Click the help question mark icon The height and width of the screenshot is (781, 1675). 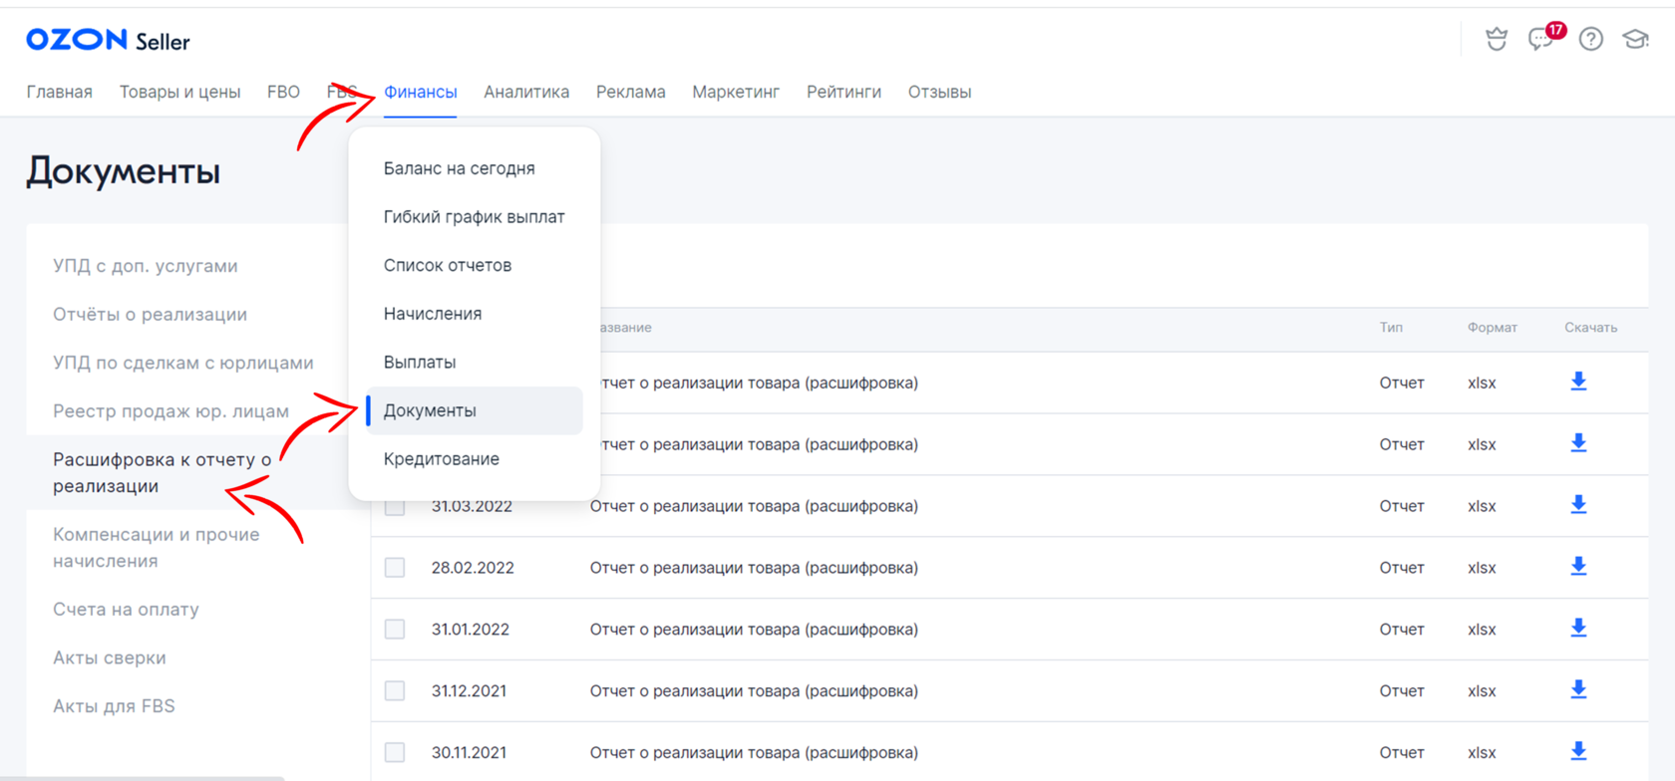1591,40
